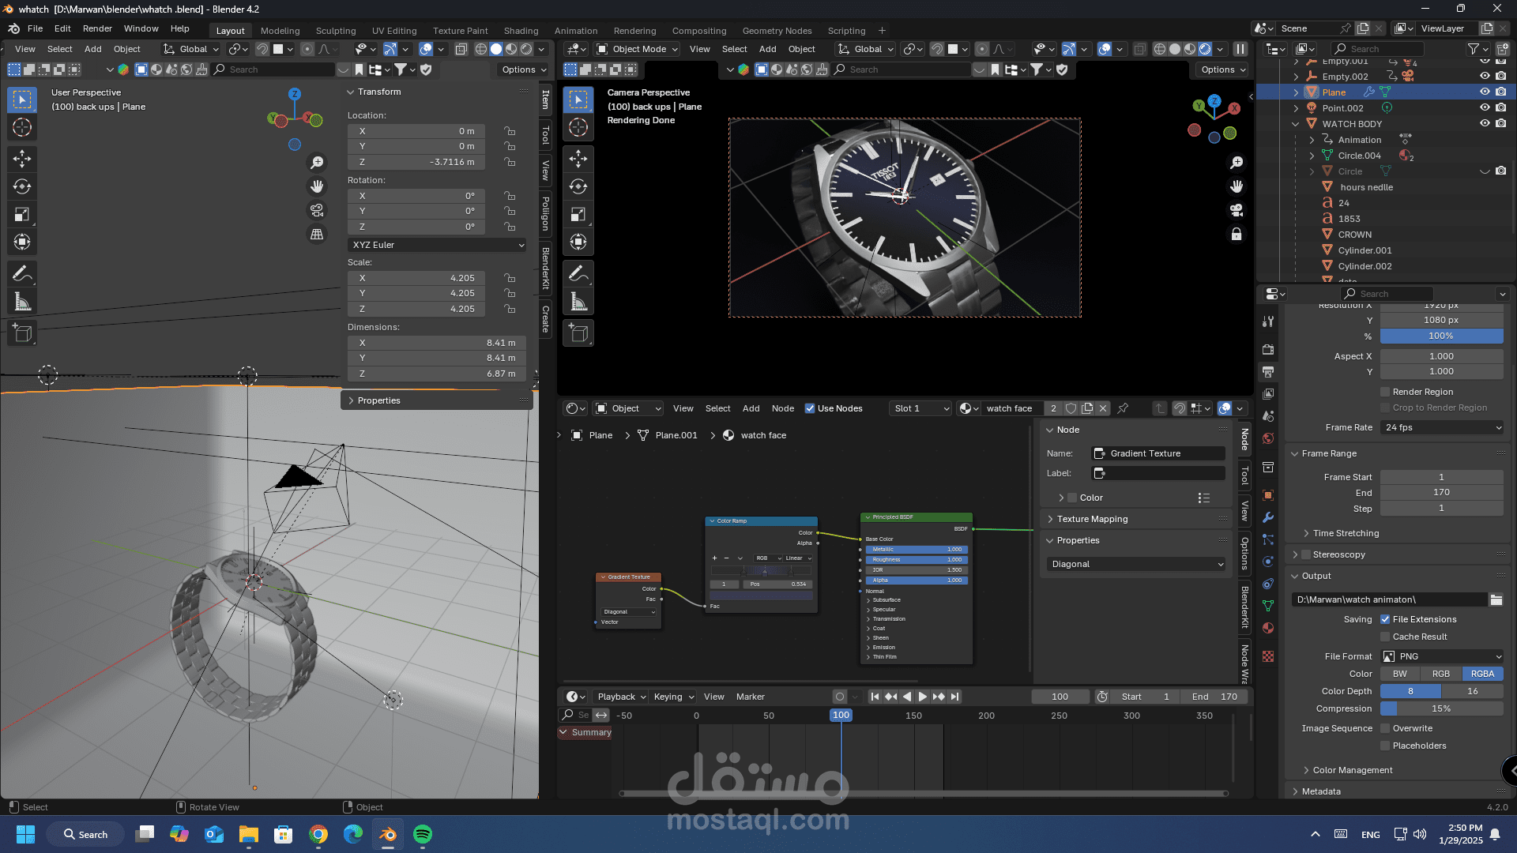Image resolution: width=1517 pixels, height=853 pixels.
Task: Click the Scale tool in camera viewport
Action: (x=578, y=215)
